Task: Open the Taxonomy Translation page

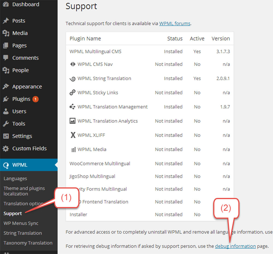Action: (28, 243)
